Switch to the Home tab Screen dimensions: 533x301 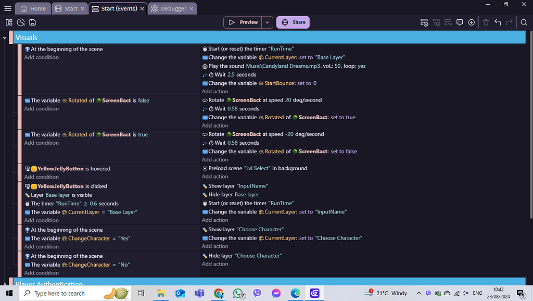pyautogui.click(x=33, y=8)
